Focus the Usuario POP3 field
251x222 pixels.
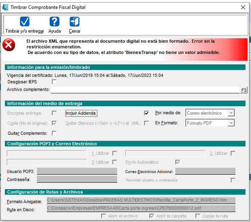(77, 171)
